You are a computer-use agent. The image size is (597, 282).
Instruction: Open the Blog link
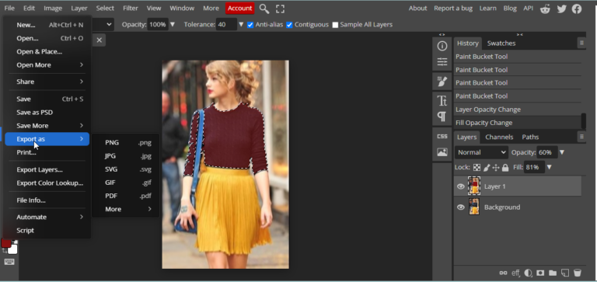(510, 9)
